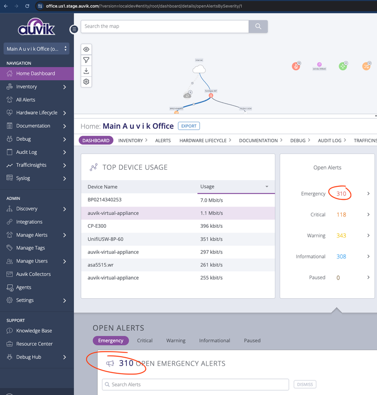This screenshot has height=395, width=377.
Task: Open Home Dashboard in navigation
Action: (37, 74)
